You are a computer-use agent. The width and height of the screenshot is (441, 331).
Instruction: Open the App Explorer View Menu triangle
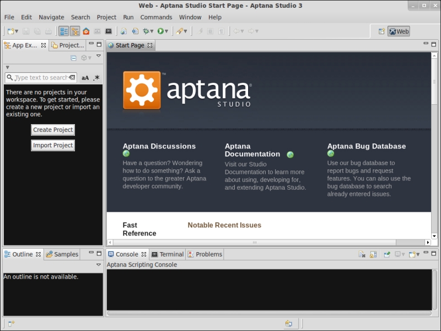(99, 56)
